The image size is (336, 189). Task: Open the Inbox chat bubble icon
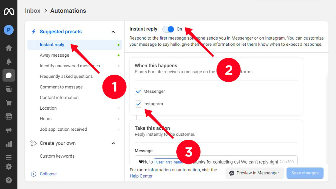9,75
